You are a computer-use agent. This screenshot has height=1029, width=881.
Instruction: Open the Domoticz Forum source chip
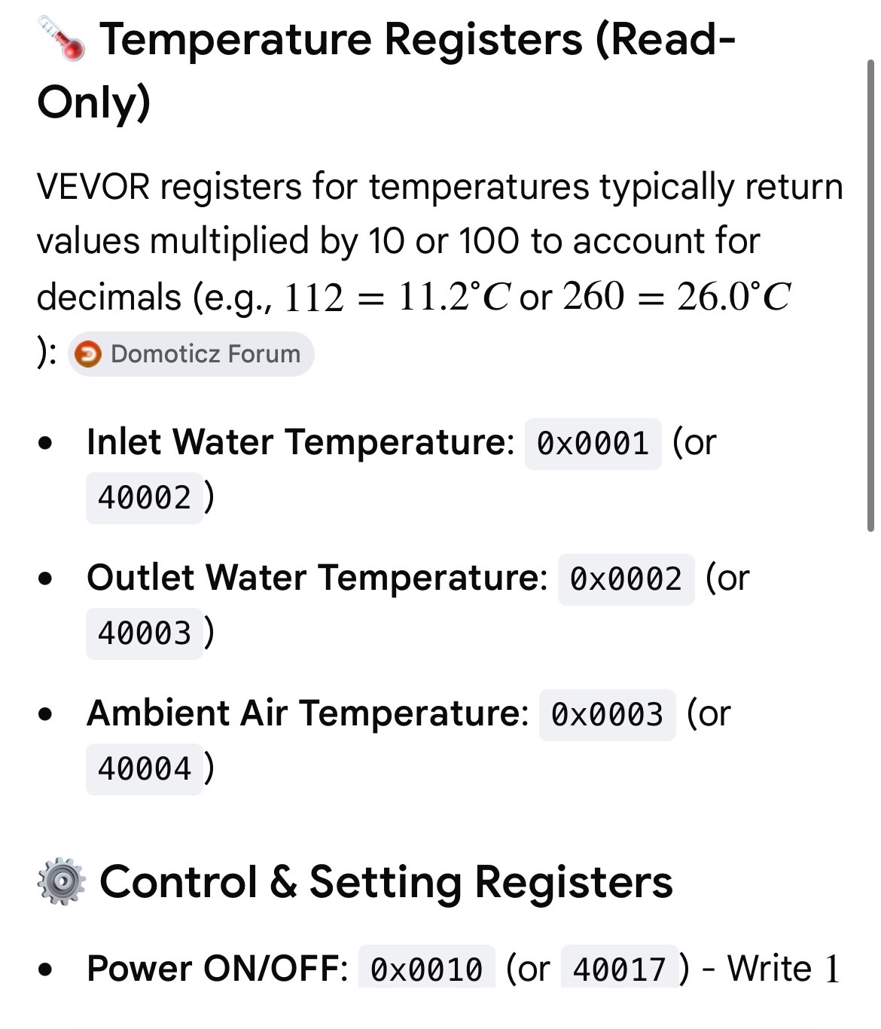click(191, 353)
